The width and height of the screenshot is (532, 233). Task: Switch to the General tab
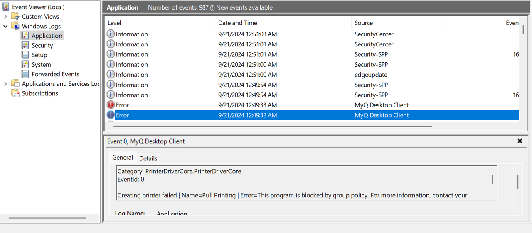[123, 158]
